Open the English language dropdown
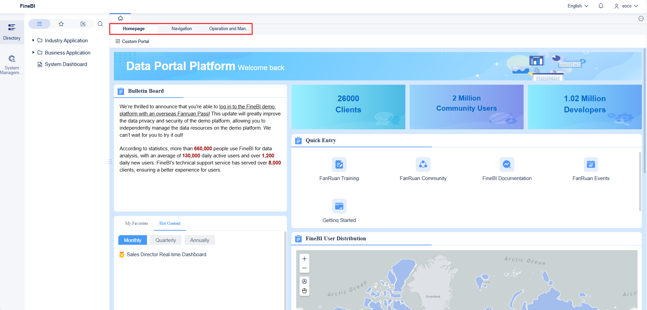647x310 pixels. pyautogui.click(x=578, y=6)
